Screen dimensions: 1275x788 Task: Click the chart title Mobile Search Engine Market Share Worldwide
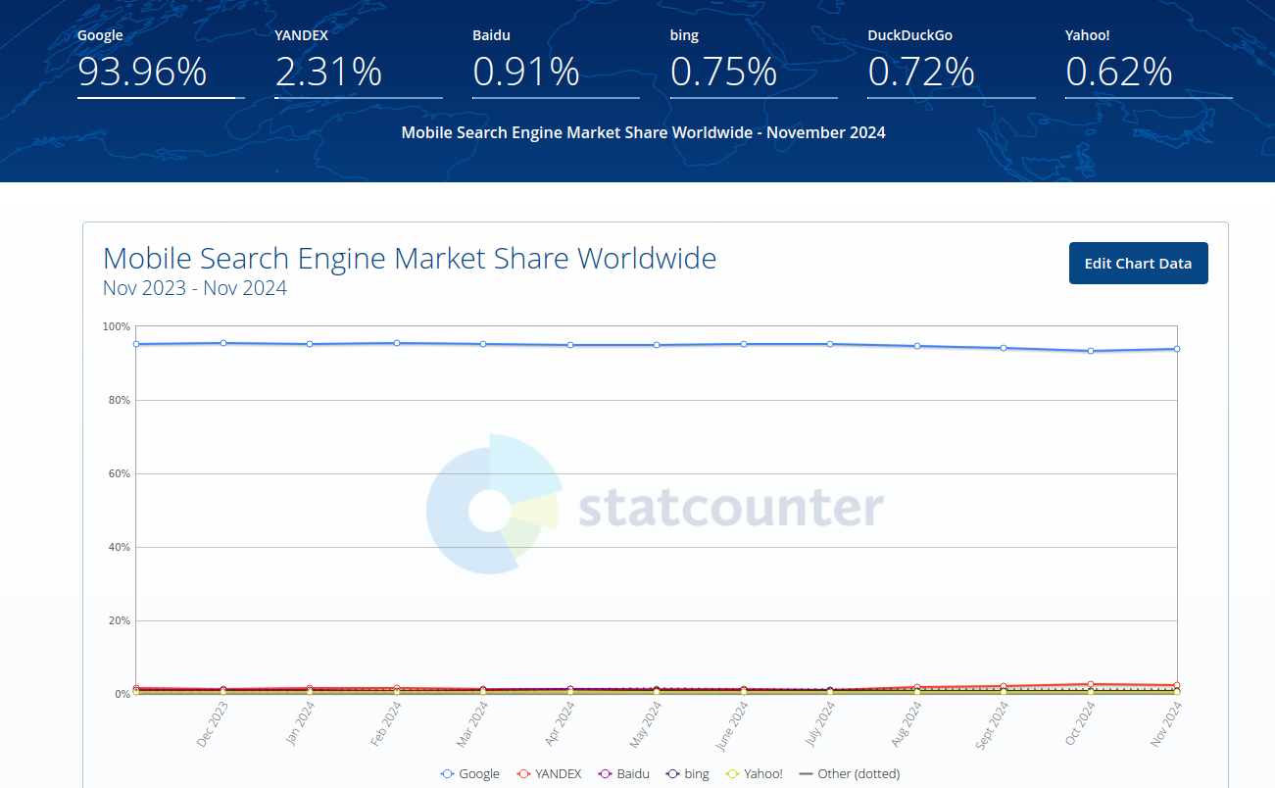click(410, 259)
